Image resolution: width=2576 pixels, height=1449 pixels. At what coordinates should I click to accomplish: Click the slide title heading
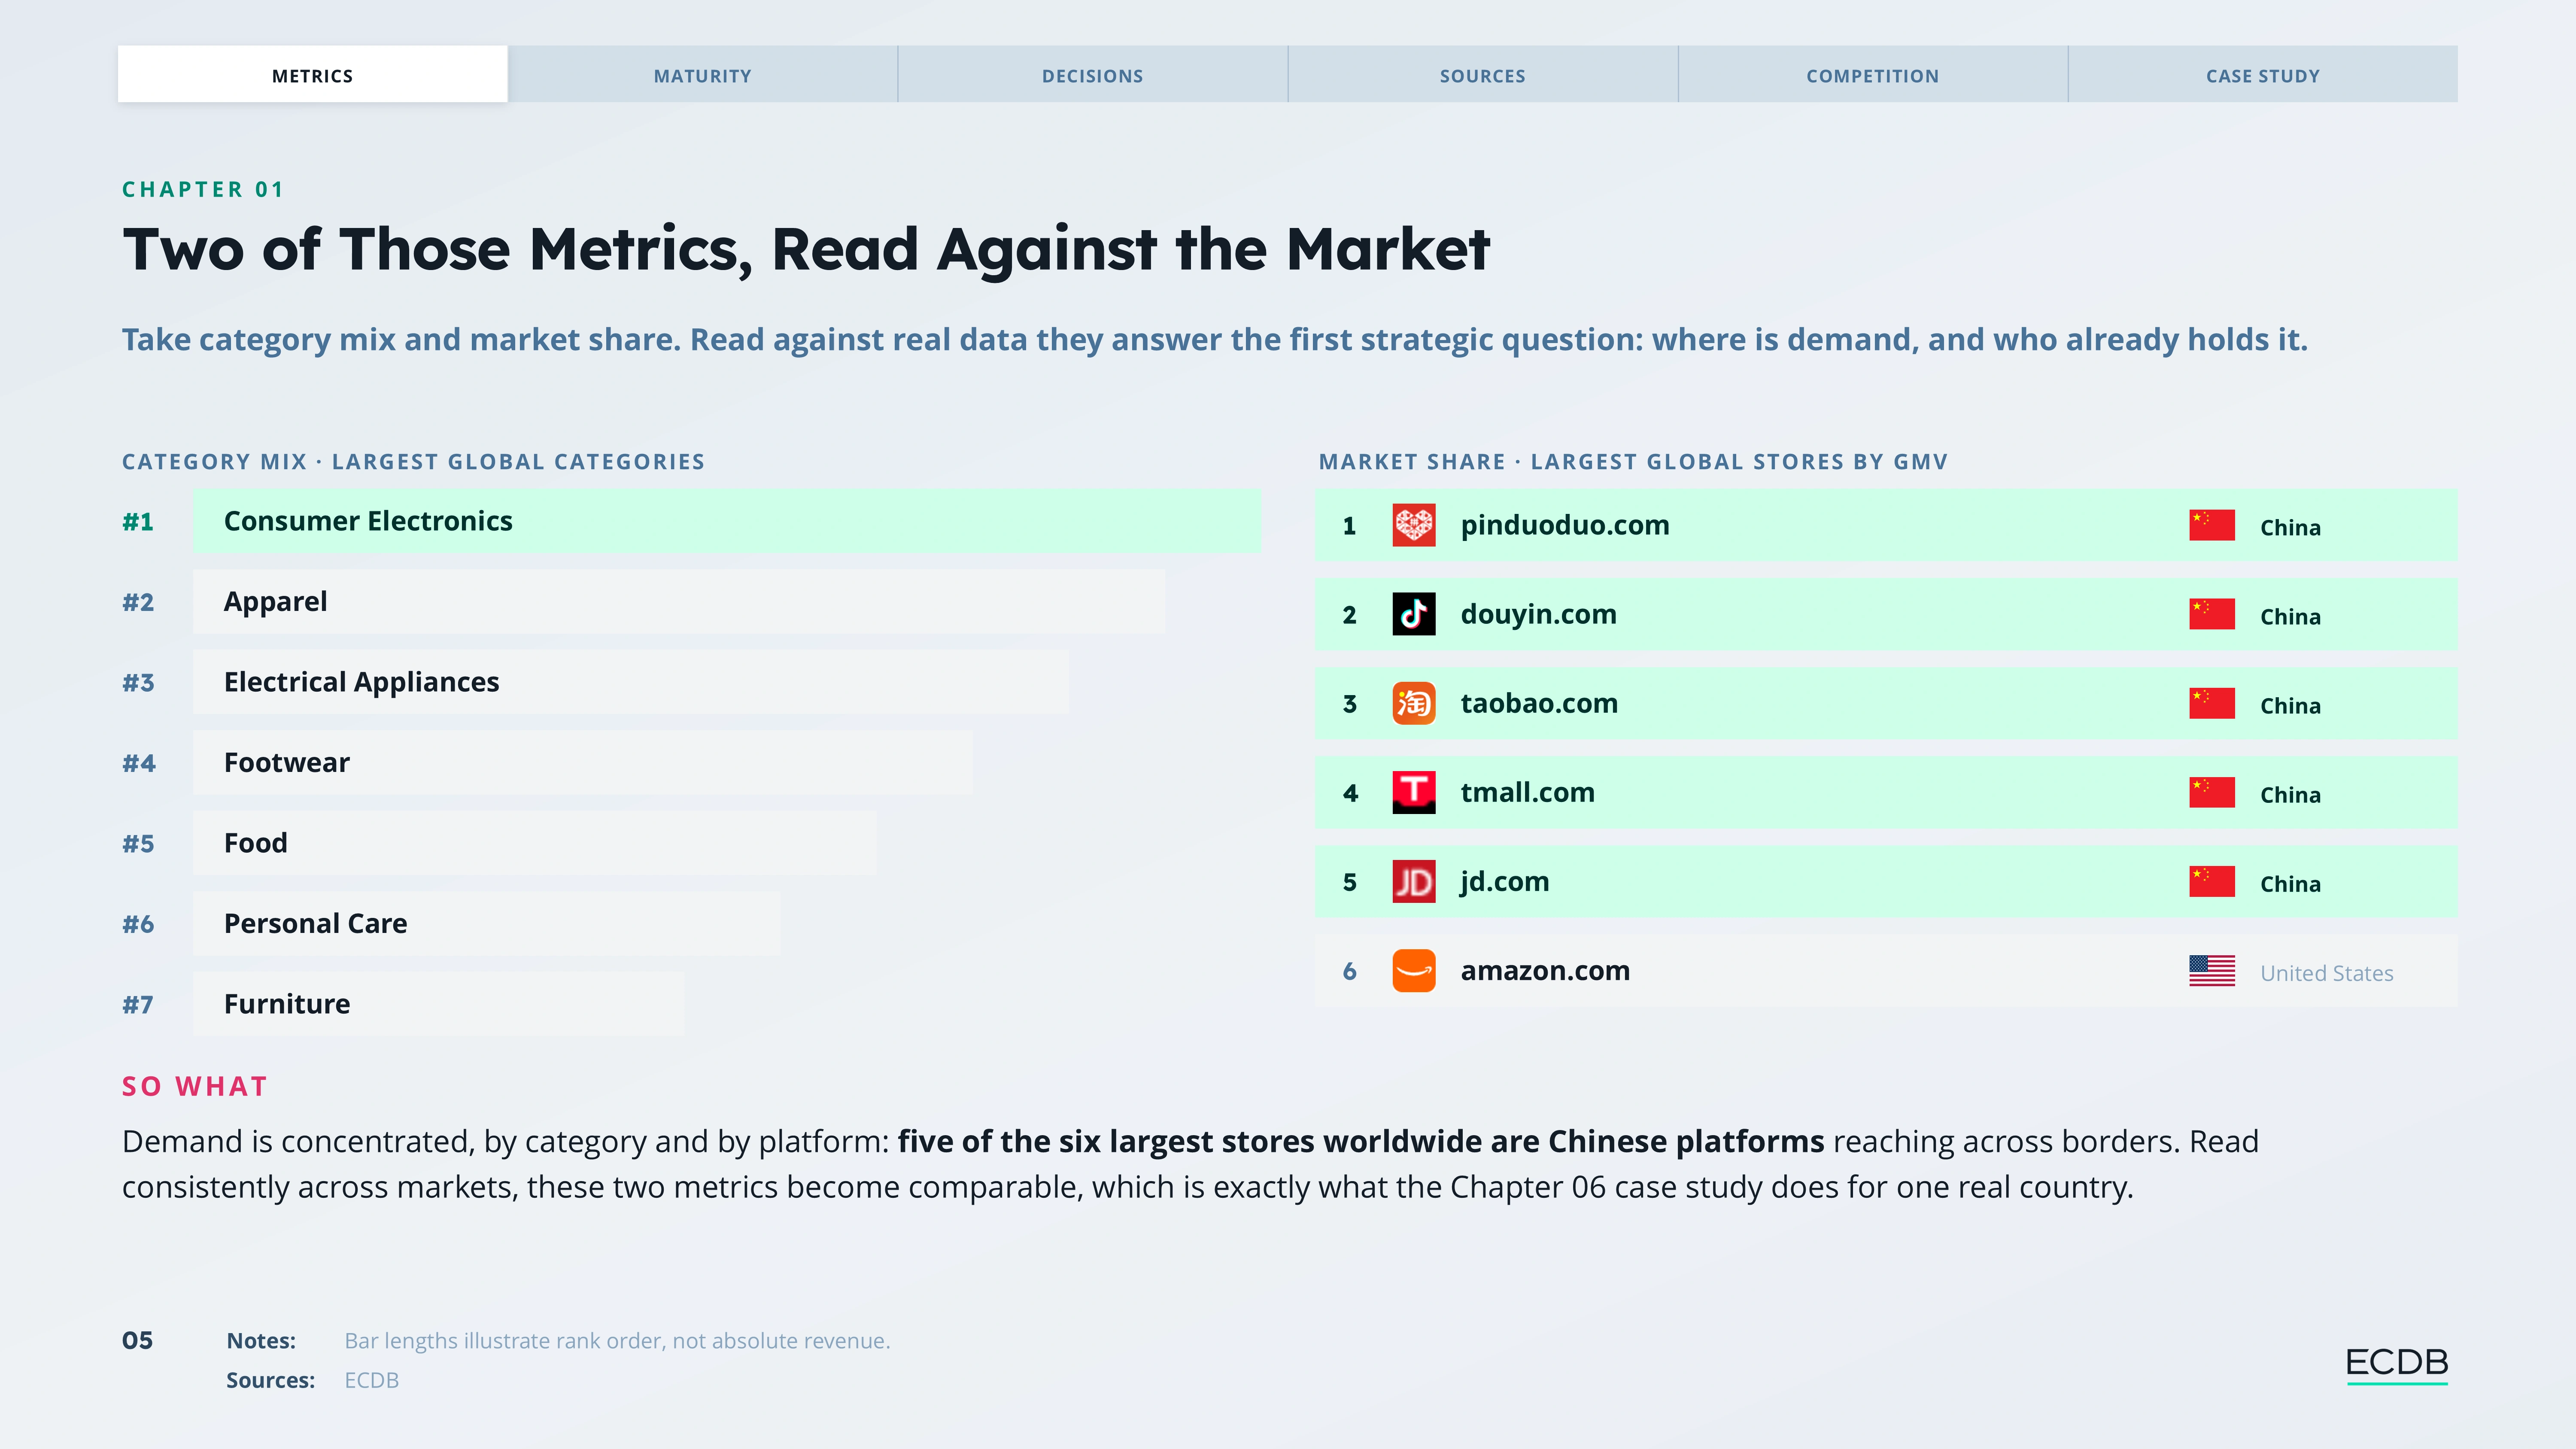click(806, 249)
